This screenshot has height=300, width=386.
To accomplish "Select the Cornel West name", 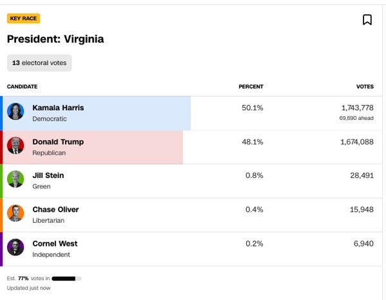I will tap(55, 244).
